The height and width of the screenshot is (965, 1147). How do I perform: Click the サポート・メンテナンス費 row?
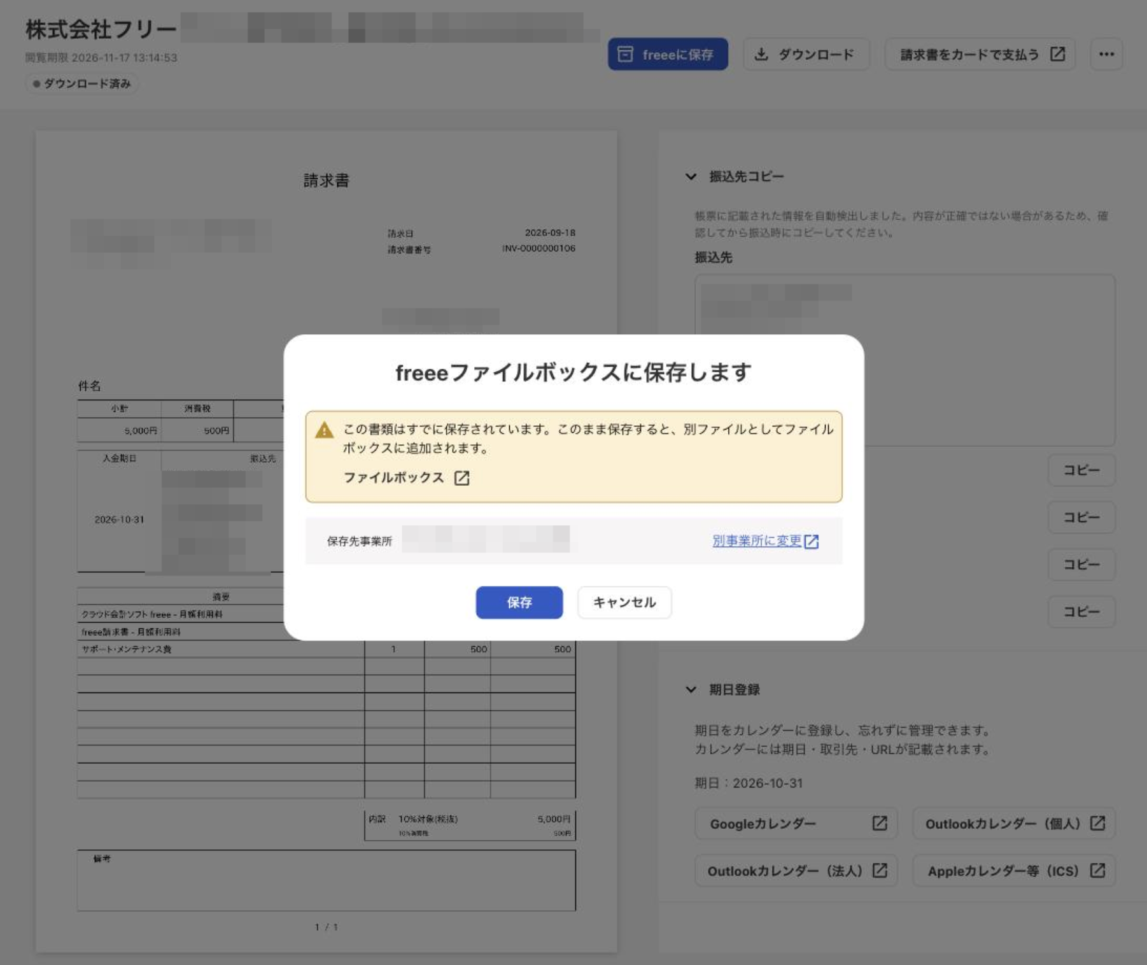pos(326,649)
